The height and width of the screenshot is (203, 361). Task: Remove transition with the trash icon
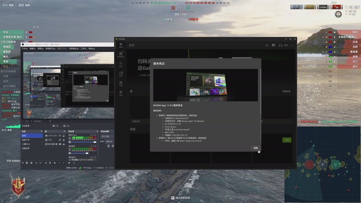(x=113, y=146)
